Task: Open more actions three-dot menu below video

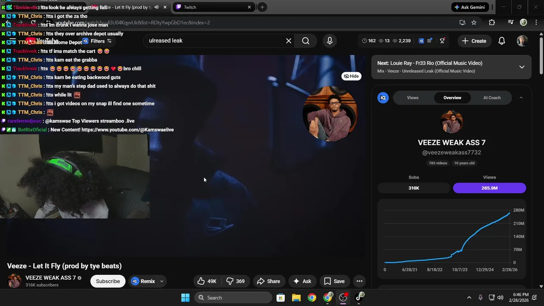Action: tap(360, 281)
